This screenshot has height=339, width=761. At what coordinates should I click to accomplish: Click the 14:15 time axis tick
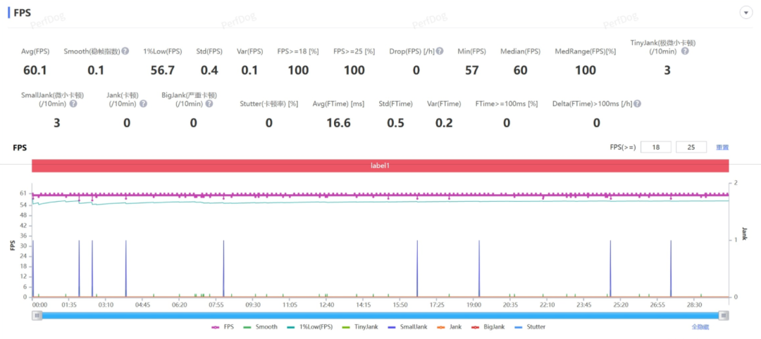(363, 305)
